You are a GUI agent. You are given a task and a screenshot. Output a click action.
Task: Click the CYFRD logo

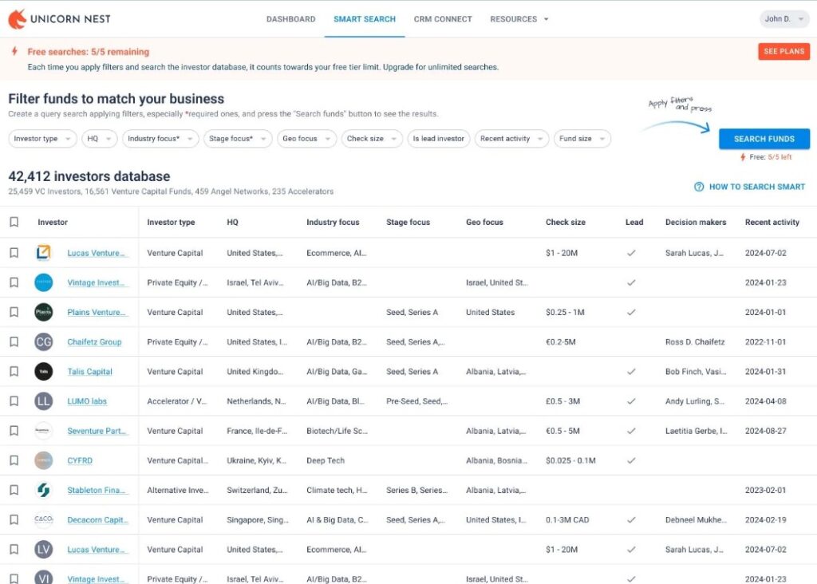click(x=43, y=460)
